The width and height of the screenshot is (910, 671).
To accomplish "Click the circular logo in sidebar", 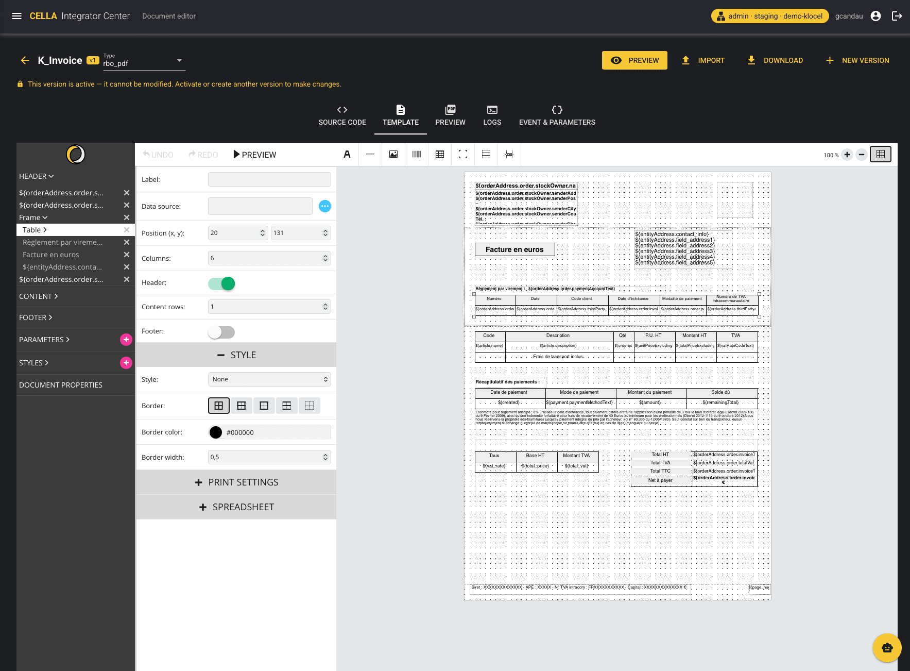I will pos(76,154).
